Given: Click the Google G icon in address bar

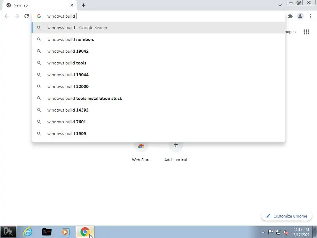Looking at the screenshot, I should [x=39, y=16].
